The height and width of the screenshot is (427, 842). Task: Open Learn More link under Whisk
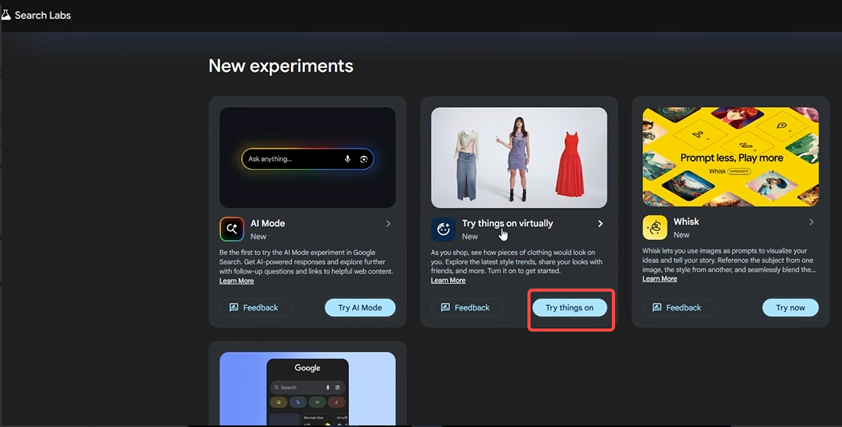[x=660, y=279]
